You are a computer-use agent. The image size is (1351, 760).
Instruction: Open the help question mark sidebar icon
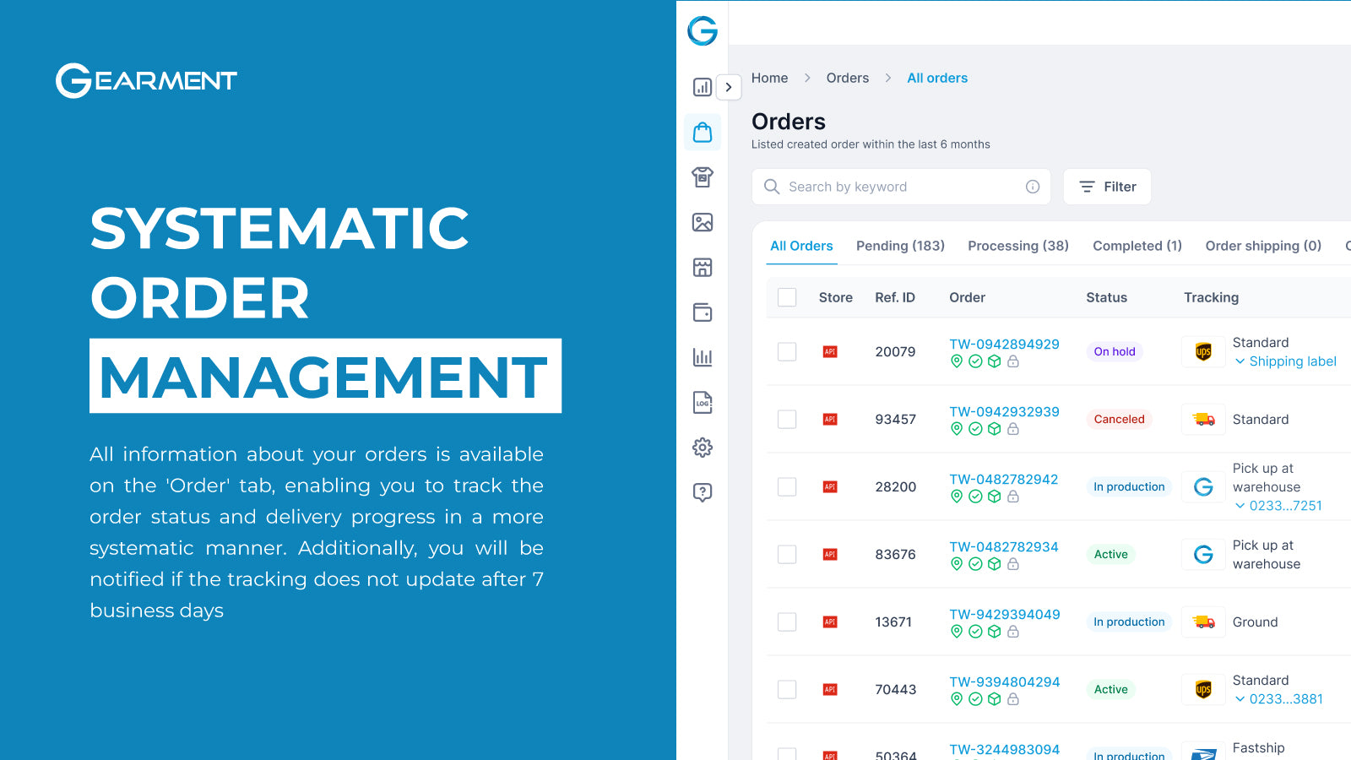coord(703,492)
